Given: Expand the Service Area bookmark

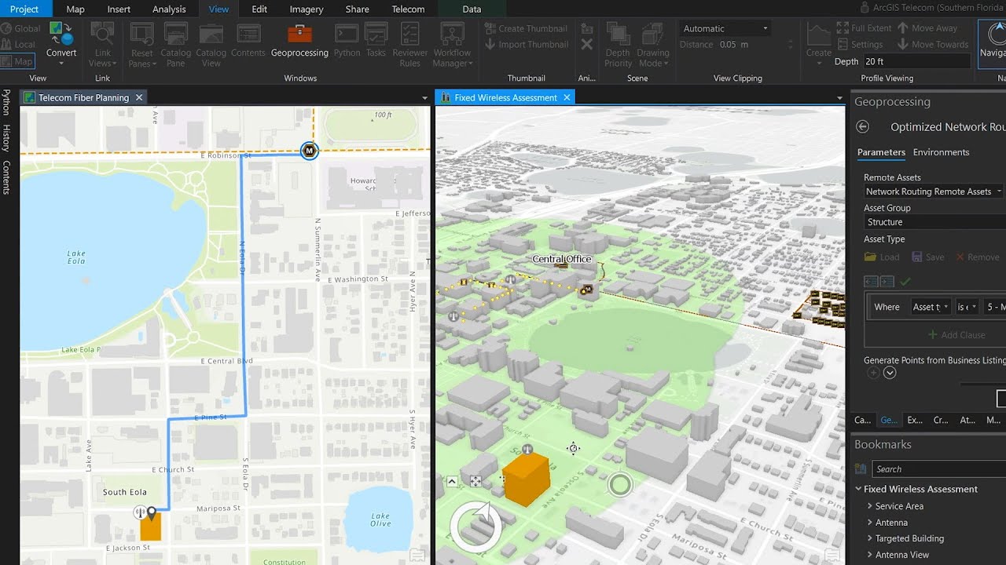Looking at the screenshot, I should coord(870,506).
